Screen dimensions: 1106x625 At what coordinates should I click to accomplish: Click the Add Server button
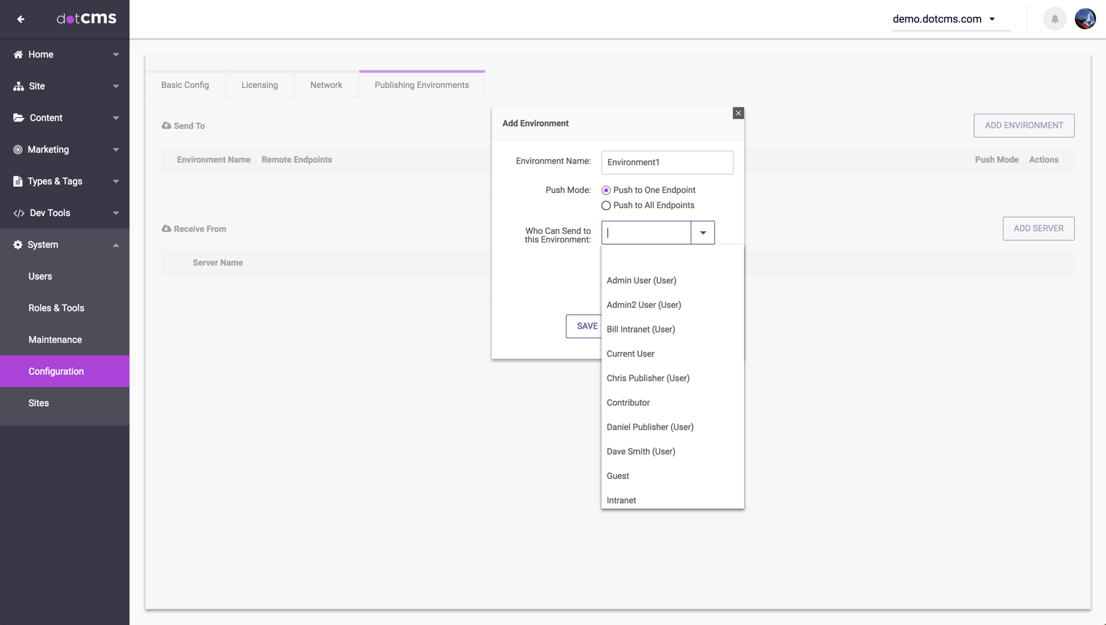[x=1038, y=229]
